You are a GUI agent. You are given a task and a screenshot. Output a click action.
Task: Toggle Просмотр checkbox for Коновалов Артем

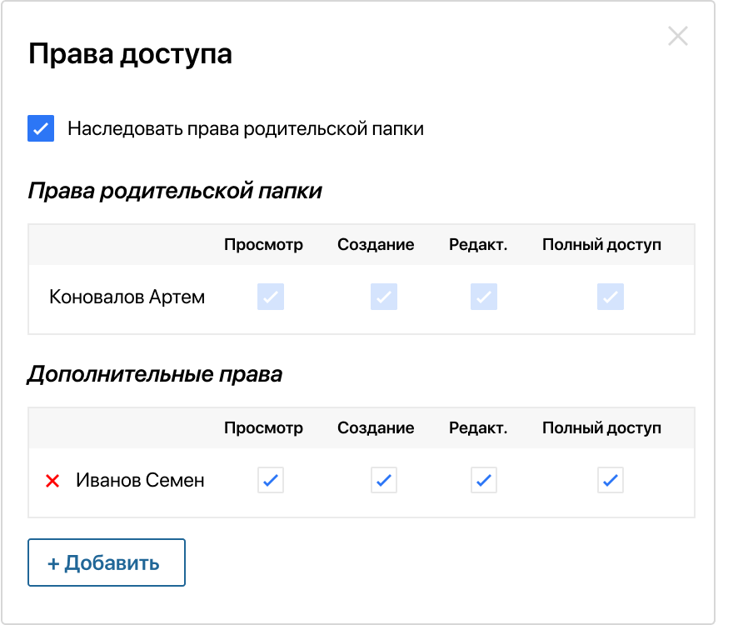tap(271, 297)
